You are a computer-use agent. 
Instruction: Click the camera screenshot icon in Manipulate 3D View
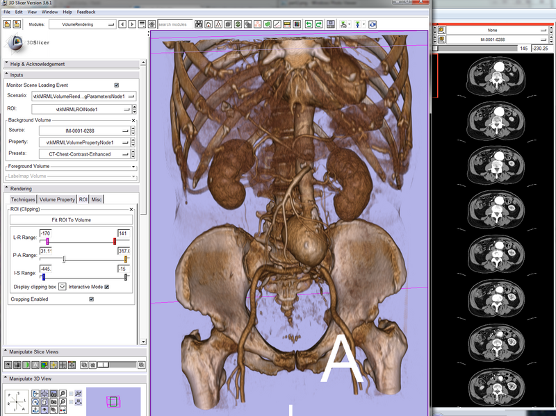click(x=54, y=401)
